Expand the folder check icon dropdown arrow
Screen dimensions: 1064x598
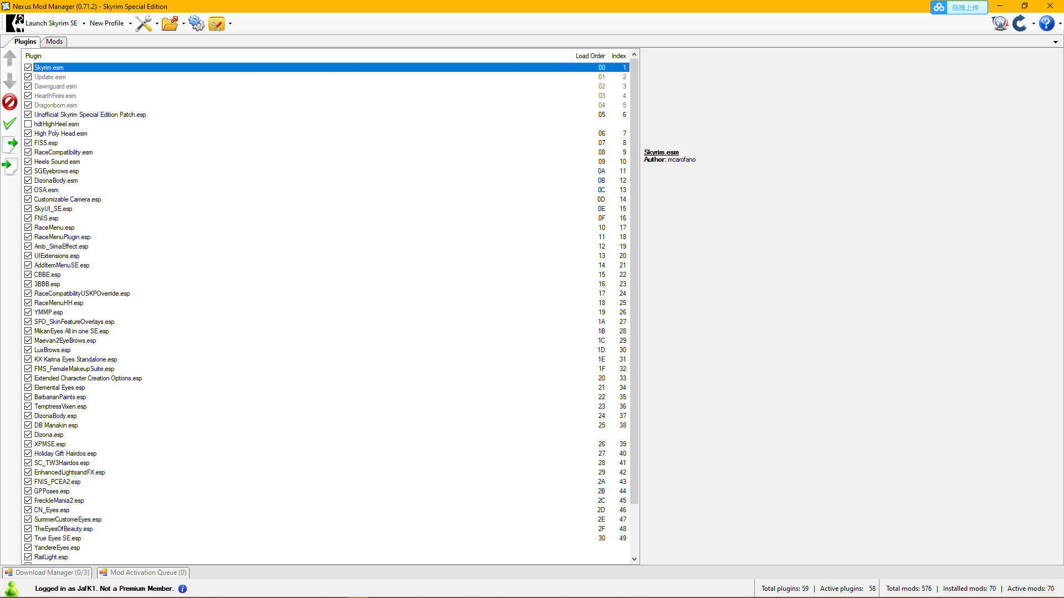click(230, 23)
